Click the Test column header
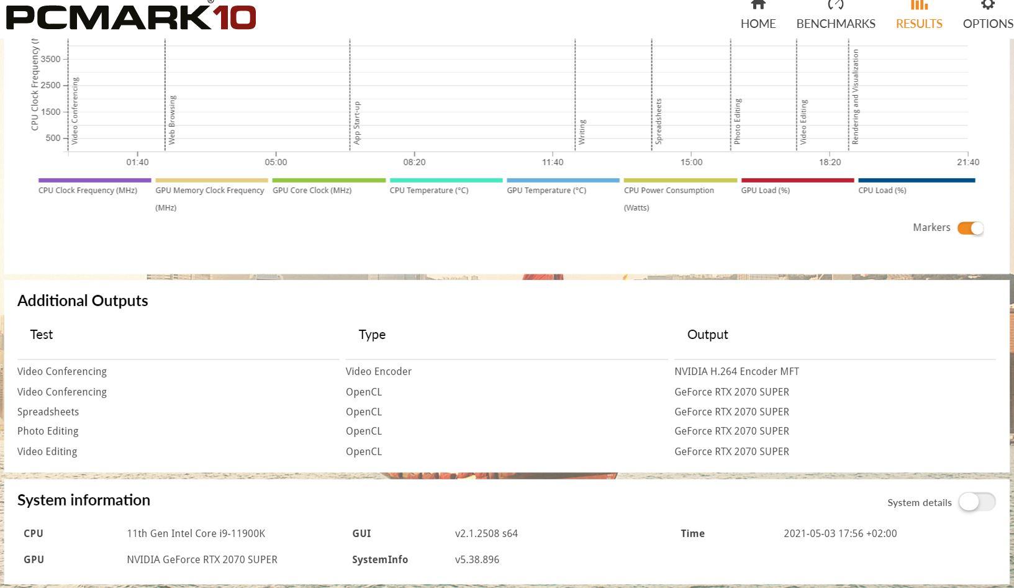The width and height of the screenshot is (1014, 588). [x=42, y=335]
